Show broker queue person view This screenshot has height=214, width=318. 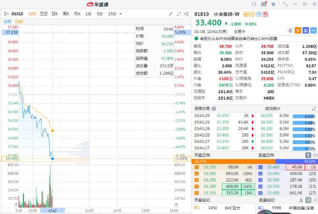301,200
